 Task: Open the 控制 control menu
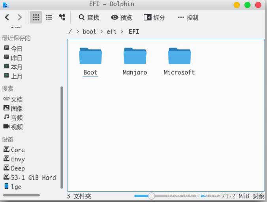coord(188,17)
